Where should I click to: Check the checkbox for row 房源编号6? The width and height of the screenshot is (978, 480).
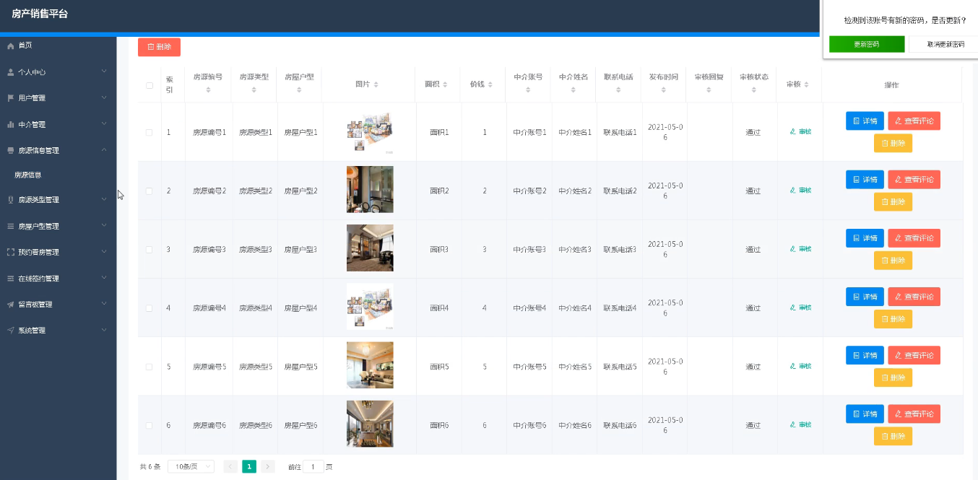coord(150,425)
